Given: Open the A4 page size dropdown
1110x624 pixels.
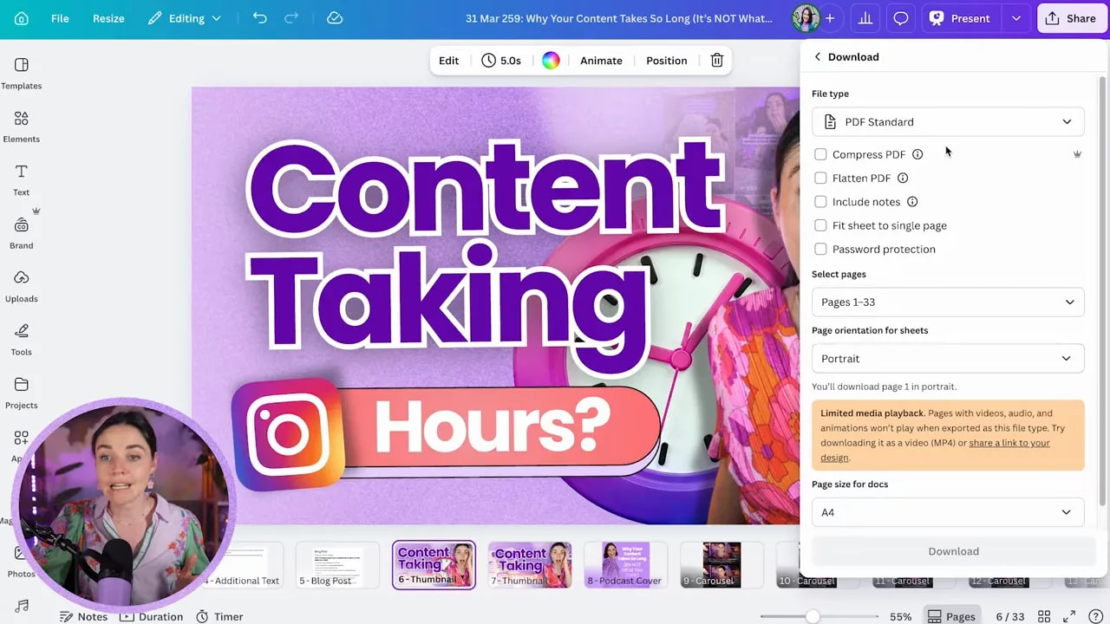Looking at the screenshot, I should (x=948, y=512).
